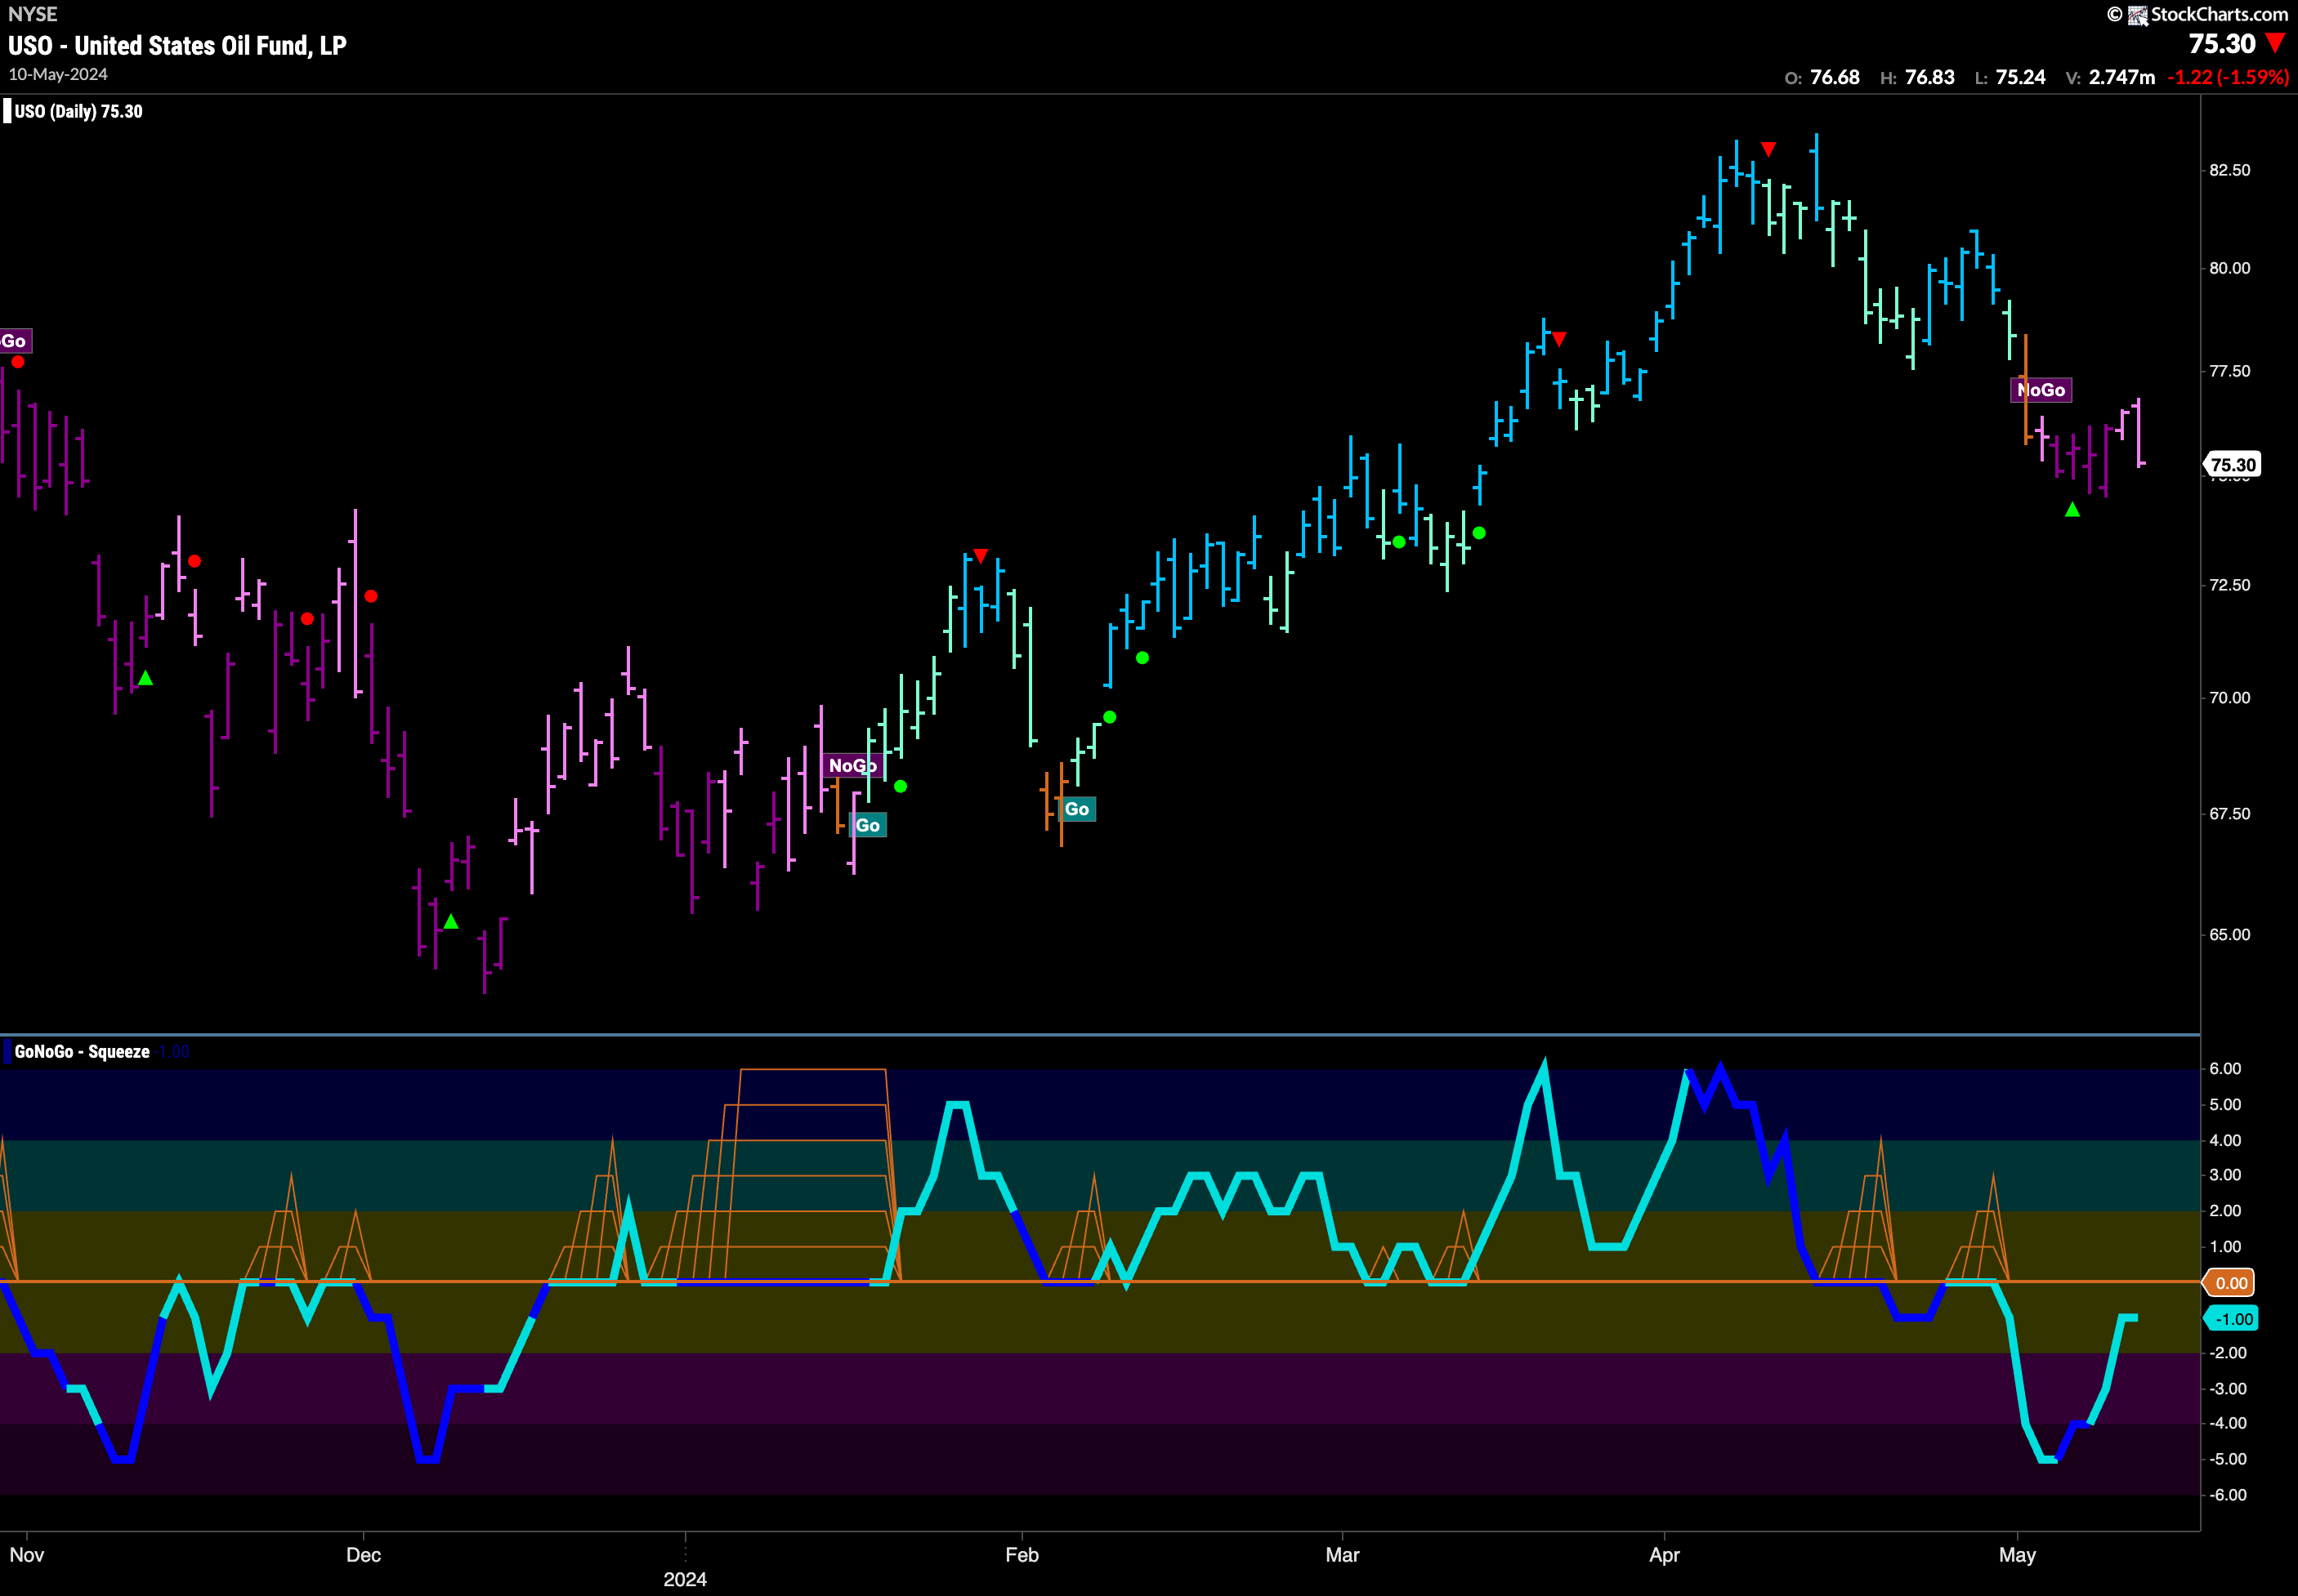Viewport: 2298px width, 1596px height.
Task: Click the -1.22 (-1.59%) change text
Action: (2228, 77)
